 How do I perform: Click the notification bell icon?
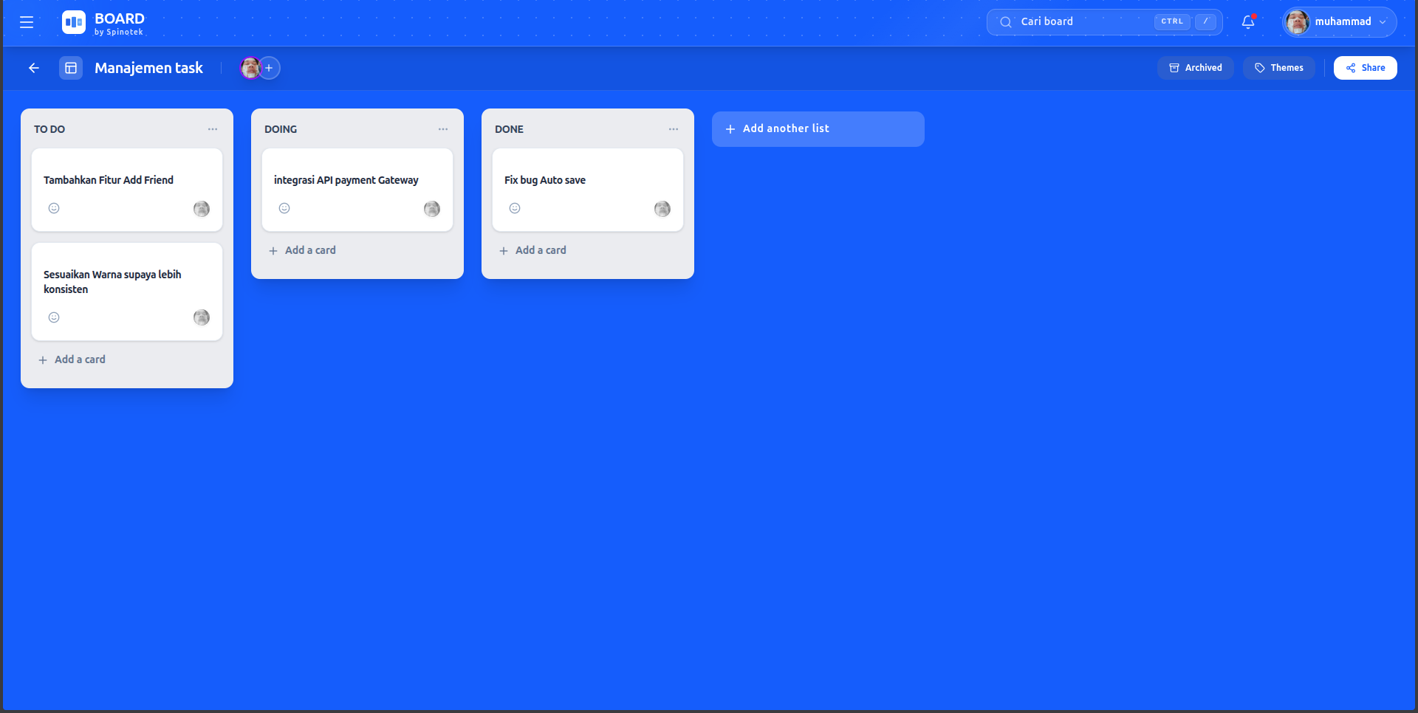pos(1248,22)
